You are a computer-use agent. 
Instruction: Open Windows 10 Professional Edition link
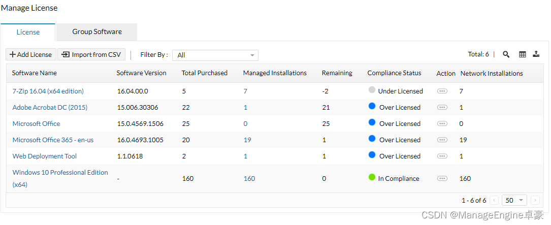point(60,178)
